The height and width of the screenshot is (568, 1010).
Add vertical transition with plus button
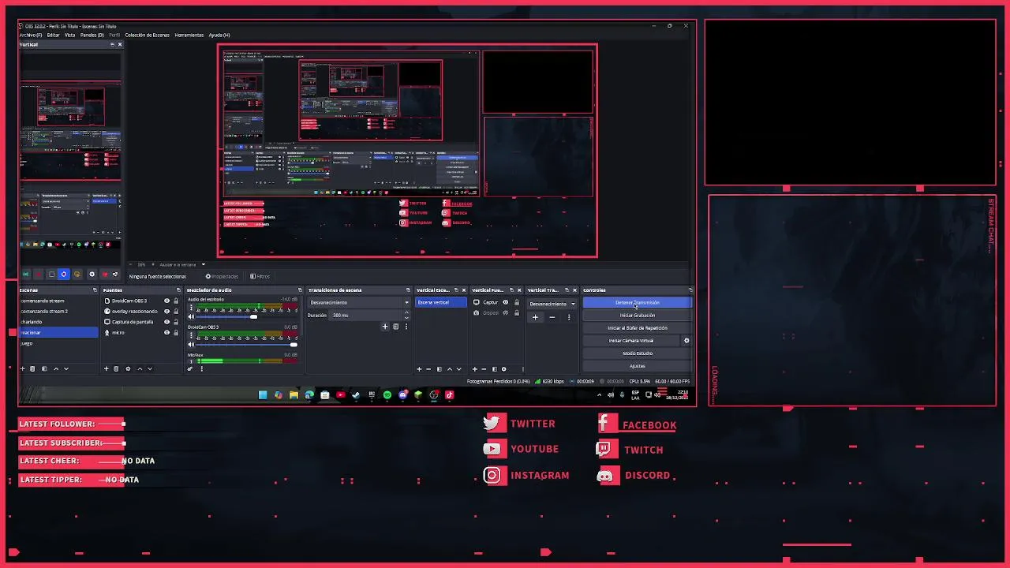coord(535,317)
